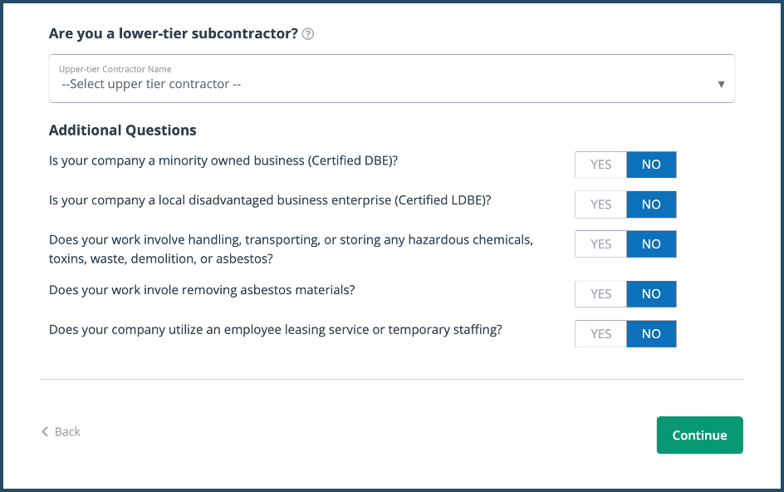This screenshot has width=784, height=492.
Task: Toggle NO for removing asbestos materials
Action: click(651, 294)
